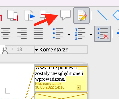Justify the paragraph text
The image size is (119, 99).
click(38, 34)
